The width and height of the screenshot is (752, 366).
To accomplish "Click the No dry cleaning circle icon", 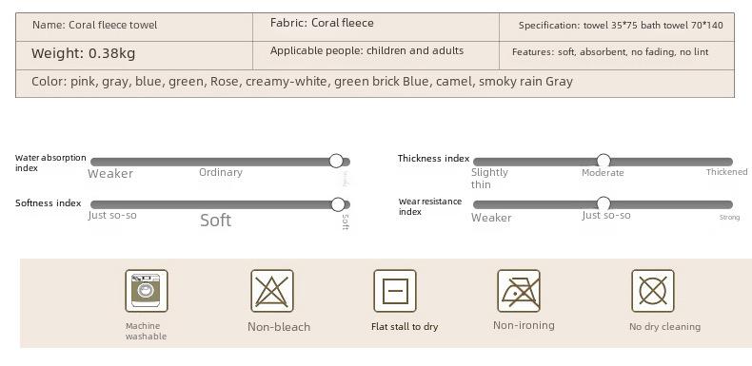I will (x=653, y=291).
